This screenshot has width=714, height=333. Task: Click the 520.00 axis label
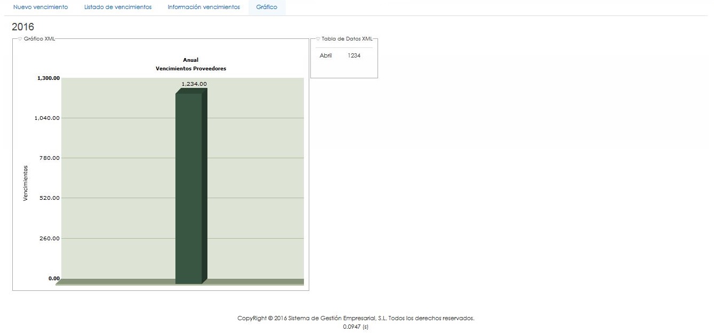(50, 198)
